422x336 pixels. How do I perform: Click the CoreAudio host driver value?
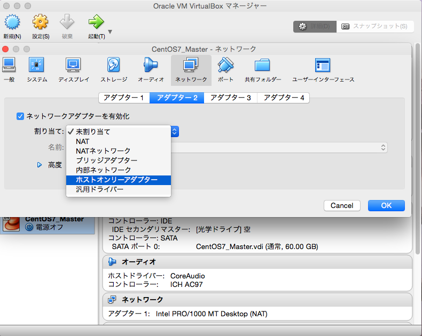pos(187,276)
